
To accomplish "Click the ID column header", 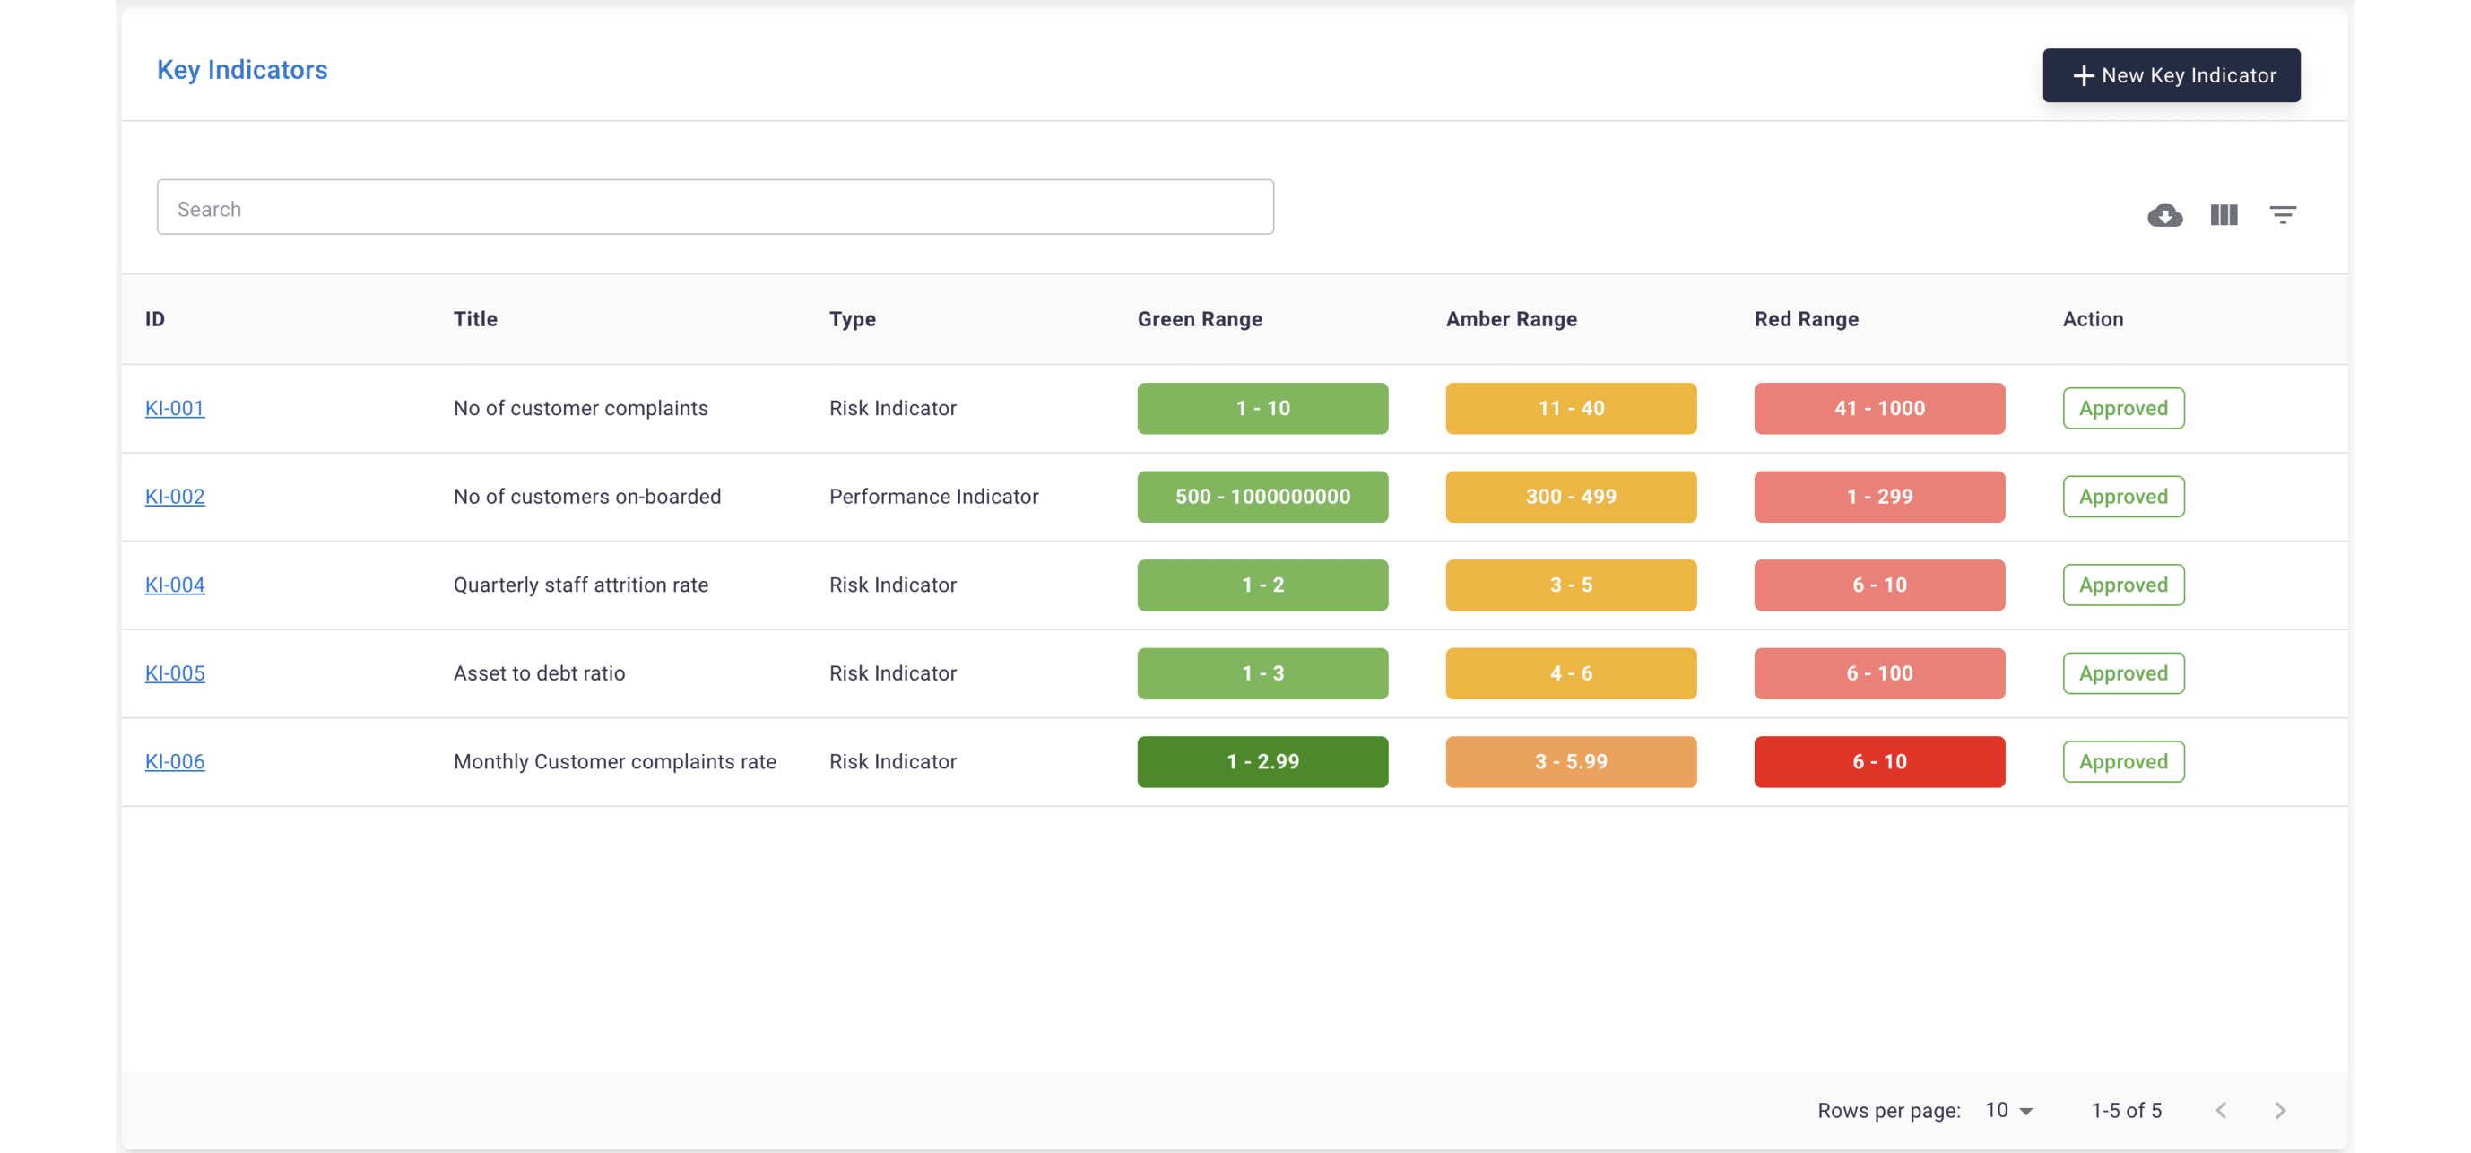I will (154, 319).
